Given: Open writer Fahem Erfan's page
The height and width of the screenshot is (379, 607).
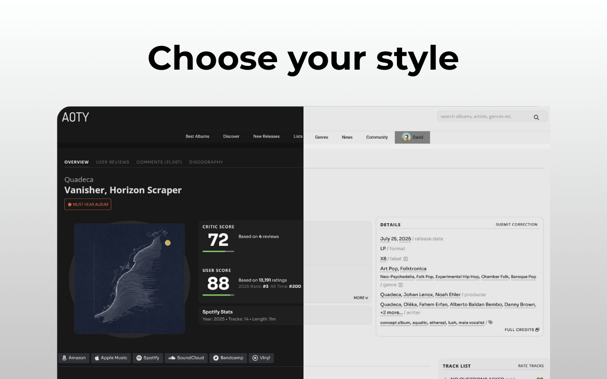Looking at the screenshot, I should 433,305.
